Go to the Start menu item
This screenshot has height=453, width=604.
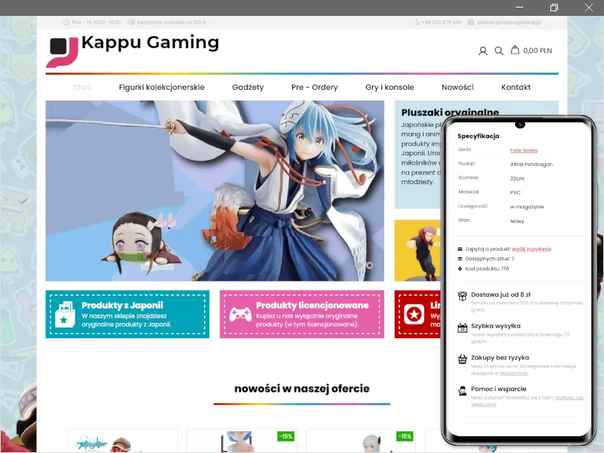82,88
